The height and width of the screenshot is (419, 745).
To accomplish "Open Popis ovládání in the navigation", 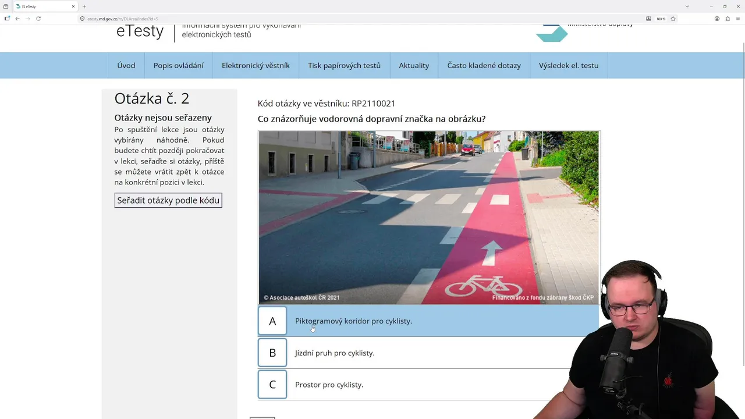I will pos(179,65).
